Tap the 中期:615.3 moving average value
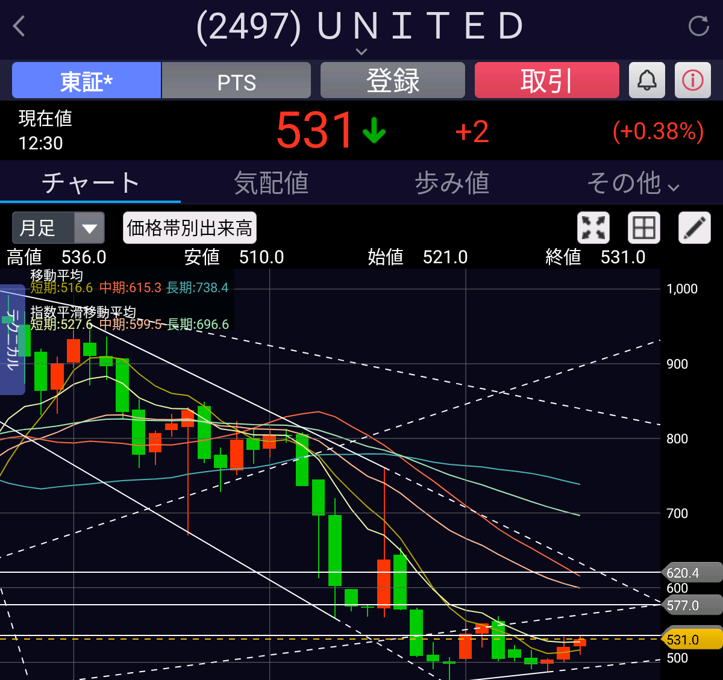This screenshot has width=723, height=680. 130,288
